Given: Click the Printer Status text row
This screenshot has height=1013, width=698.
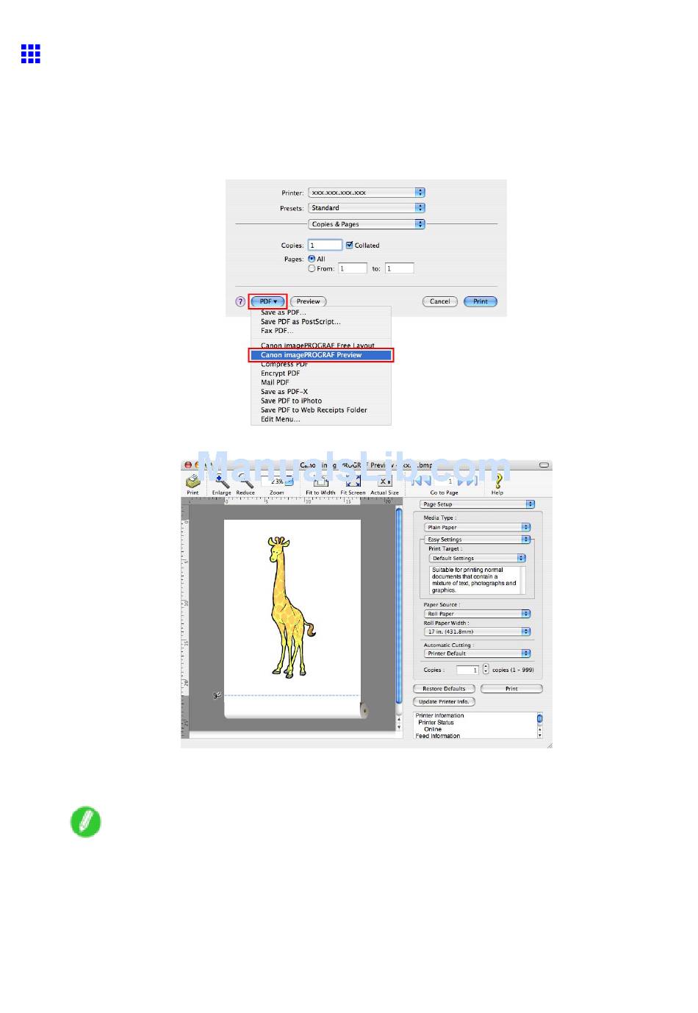Looking at the screenshot, I should 436,723.
